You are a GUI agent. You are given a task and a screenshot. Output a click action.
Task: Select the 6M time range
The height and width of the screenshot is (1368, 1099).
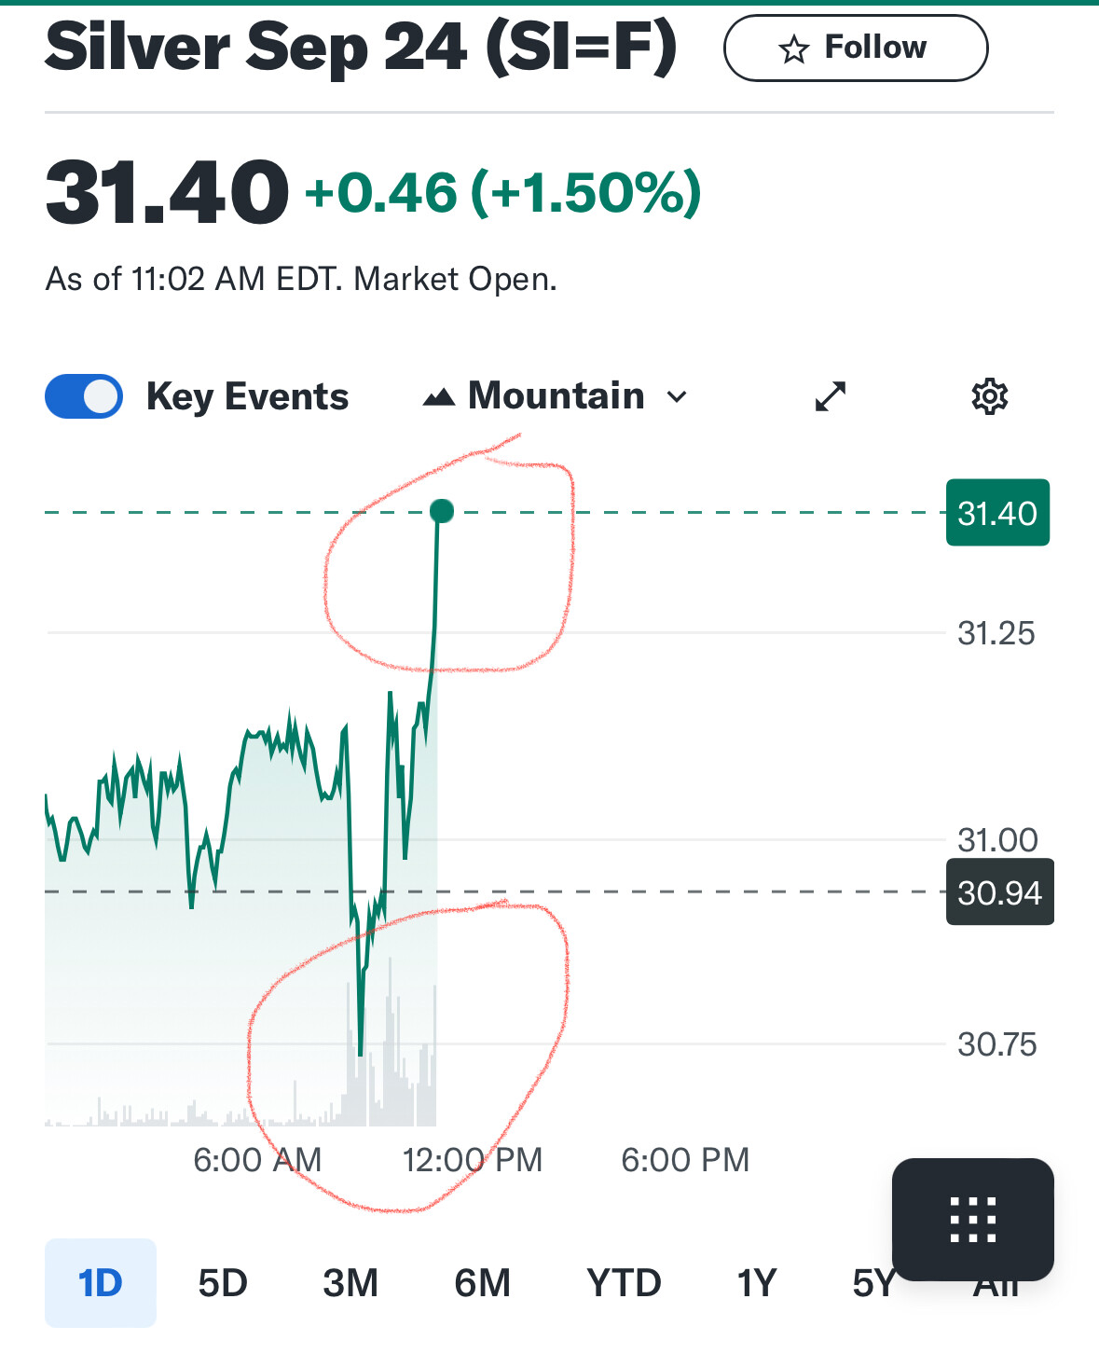coord(482,1283)
